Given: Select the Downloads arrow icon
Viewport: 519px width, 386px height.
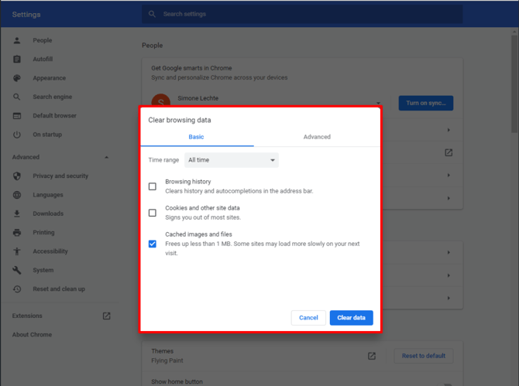Looking at the screenshot, I should 17,213.
